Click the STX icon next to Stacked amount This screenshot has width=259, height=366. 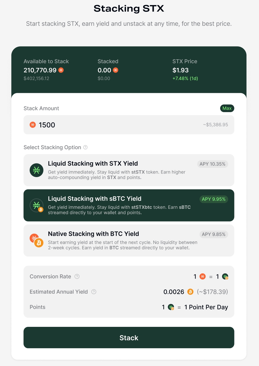116,70
